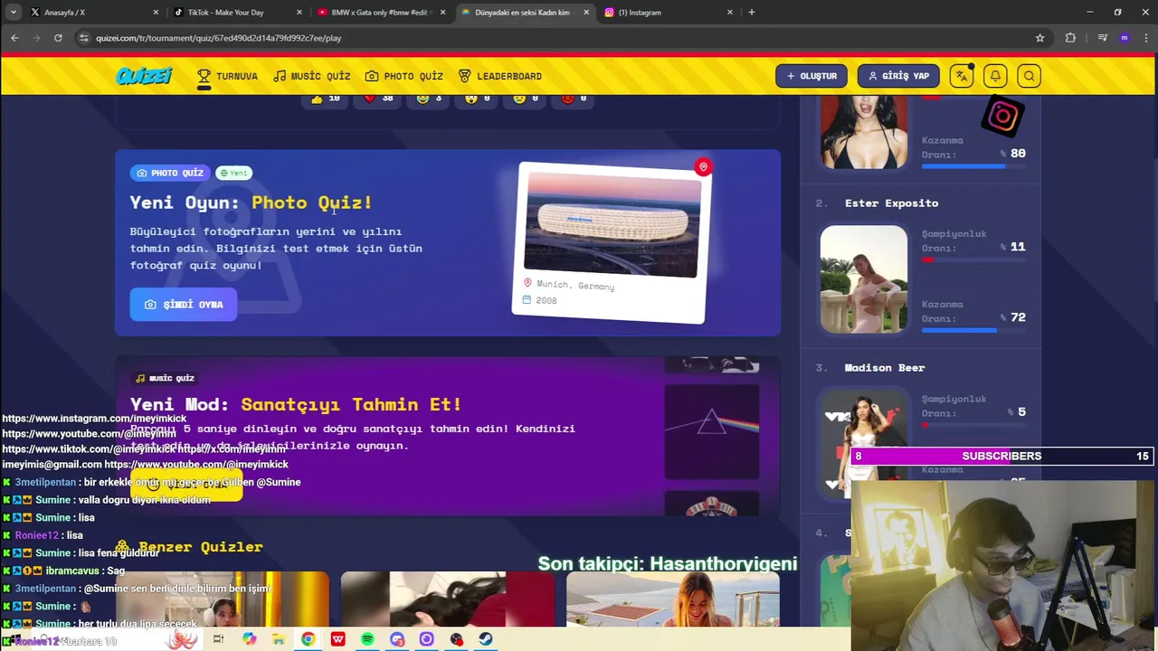Close the Instagram tab
Viewport: 1158px width, 651px height.
click(x=730, y=13)
